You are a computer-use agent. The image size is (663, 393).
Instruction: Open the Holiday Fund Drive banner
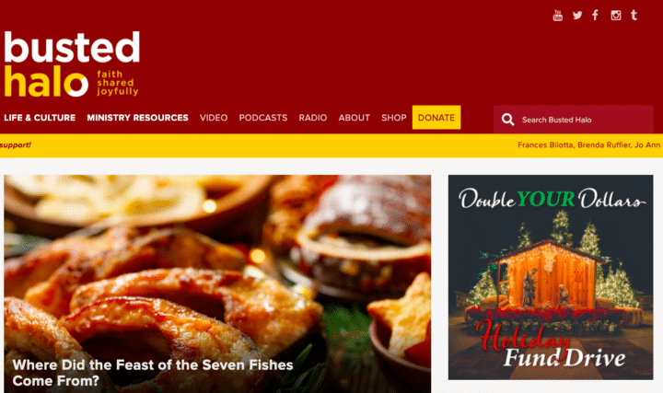click(x=551, y=277)
